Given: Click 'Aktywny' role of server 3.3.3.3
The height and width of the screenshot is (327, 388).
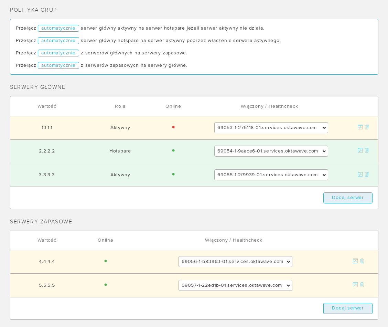Looking at the screenshot, I should point(120,175).
